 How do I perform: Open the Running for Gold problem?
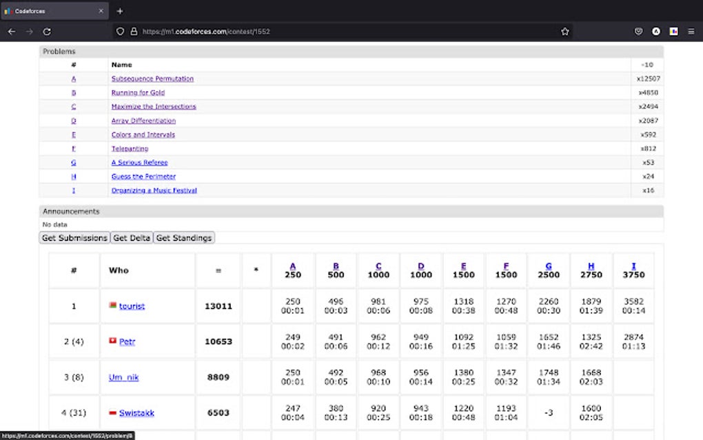click(x=138, y=92)
